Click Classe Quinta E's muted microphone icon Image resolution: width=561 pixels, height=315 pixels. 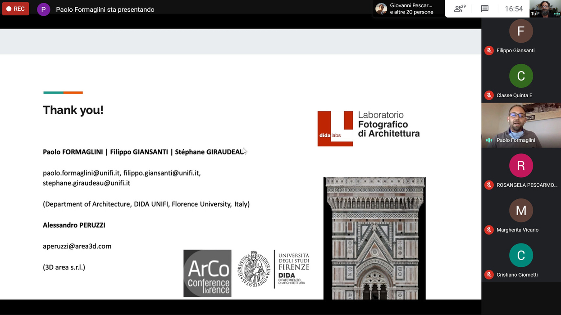(489, 95)
